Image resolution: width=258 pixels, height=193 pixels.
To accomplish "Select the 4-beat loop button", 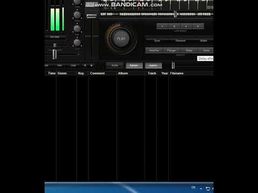I will (x=186, y=26).
